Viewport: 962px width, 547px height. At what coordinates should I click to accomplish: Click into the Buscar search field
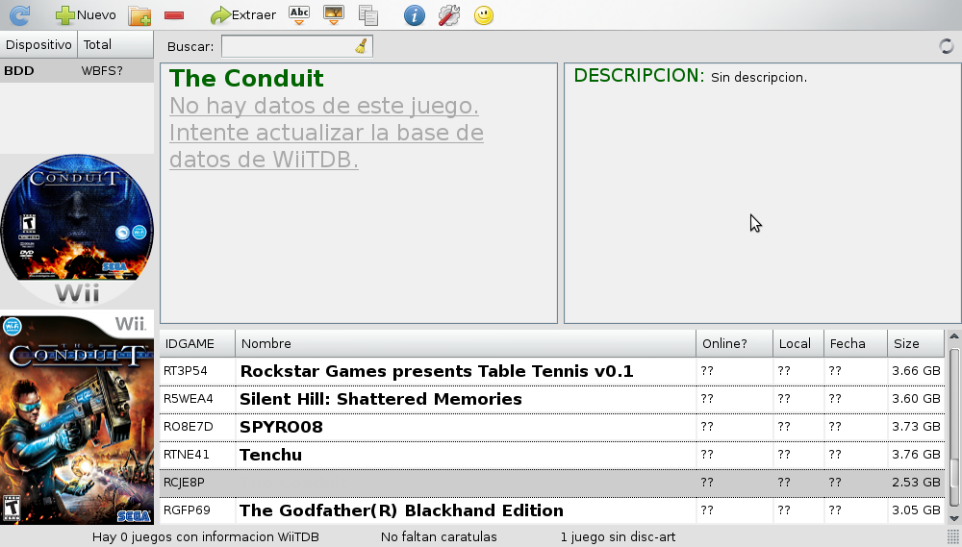(297, 46)
